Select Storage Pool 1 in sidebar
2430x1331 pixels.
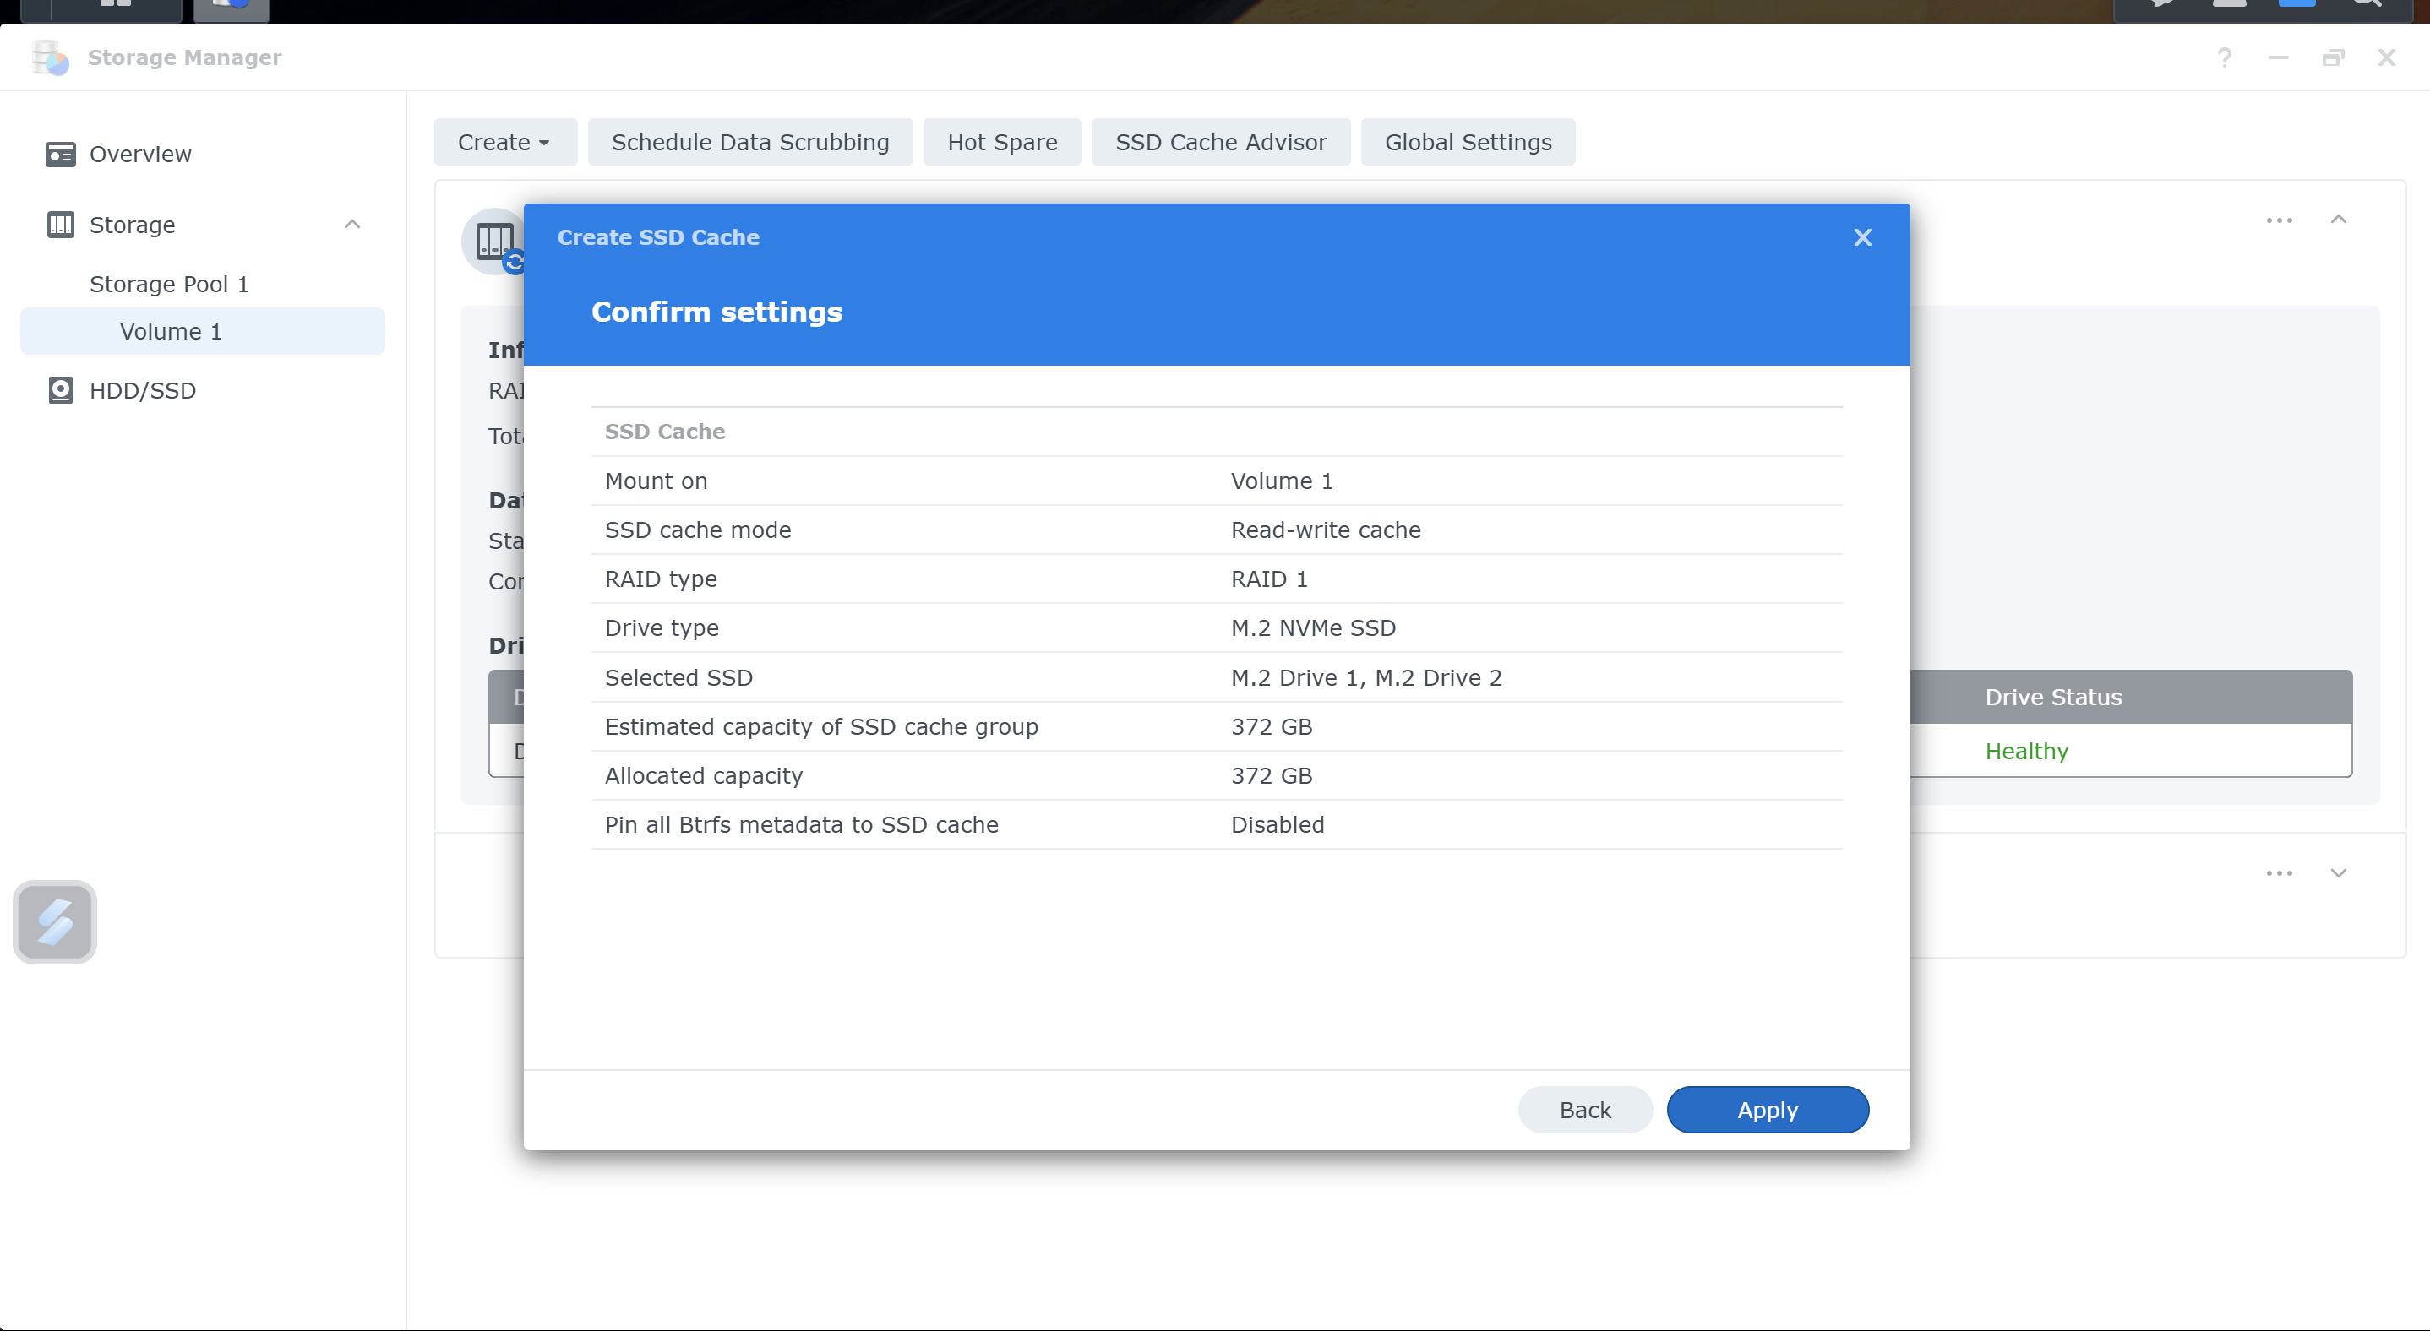tap(169, 284)
